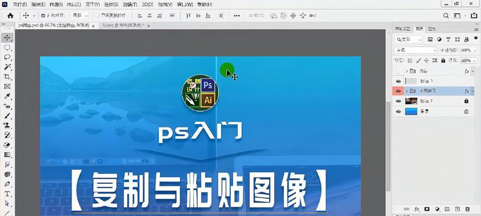Screen dimensions: 481x216
Task: Filter layers by type layer icon
Action: click(x=448, y=39)
